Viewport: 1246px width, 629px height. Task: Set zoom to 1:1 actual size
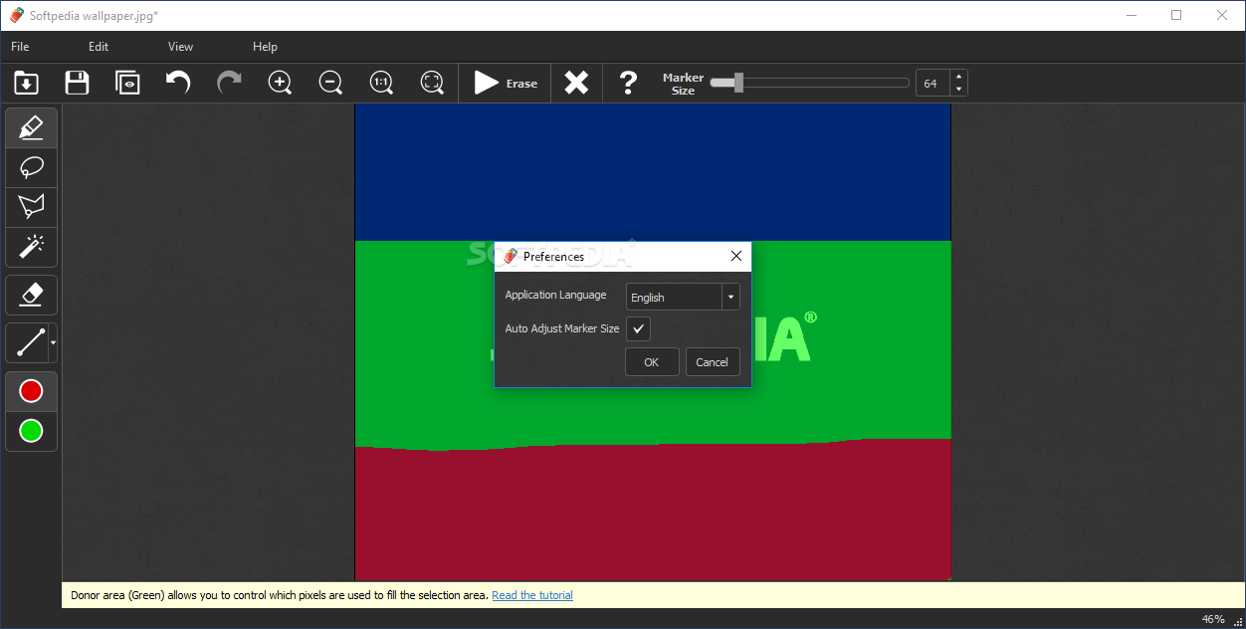point(381,83)
